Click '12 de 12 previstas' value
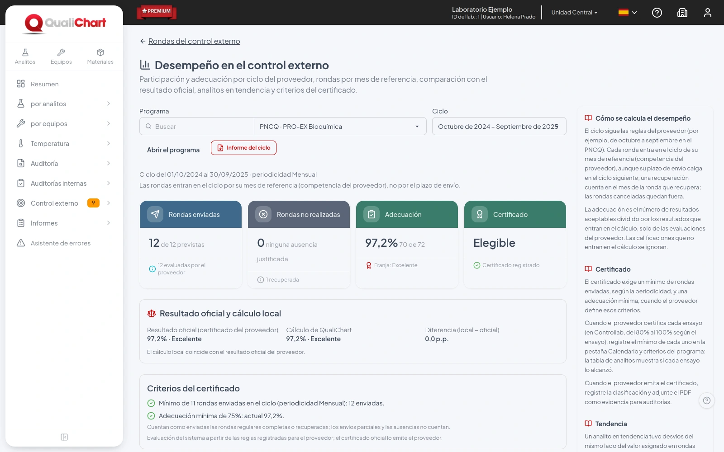This screenshot has height=452, width=724. pos(176,243)
